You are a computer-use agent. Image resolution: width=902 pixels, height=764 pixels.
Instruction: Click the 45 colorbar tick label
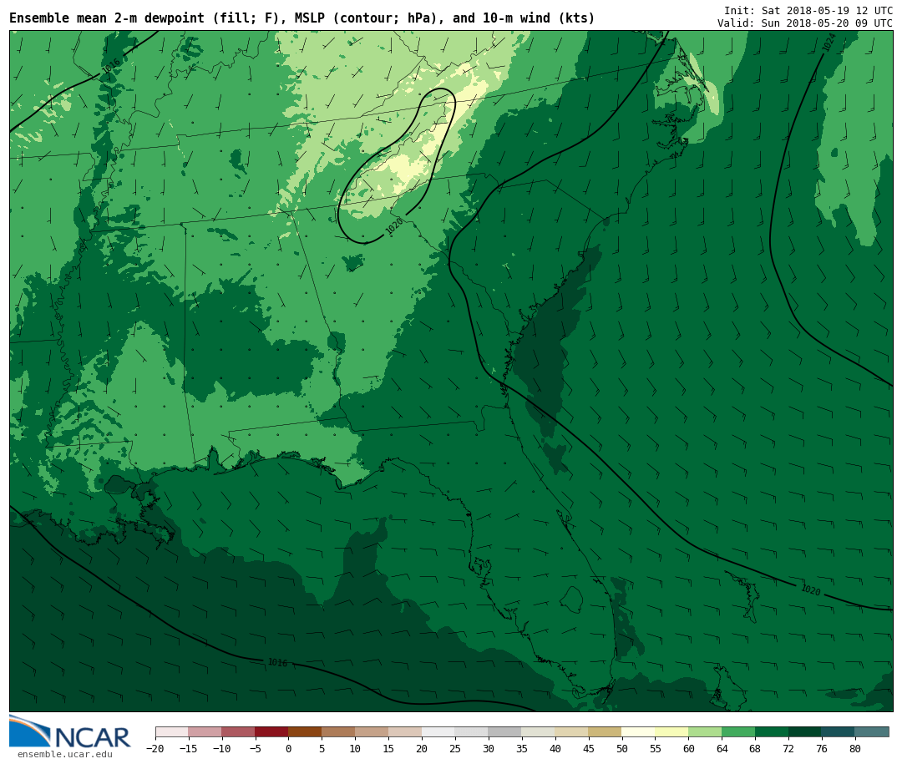tap(589, 748)
